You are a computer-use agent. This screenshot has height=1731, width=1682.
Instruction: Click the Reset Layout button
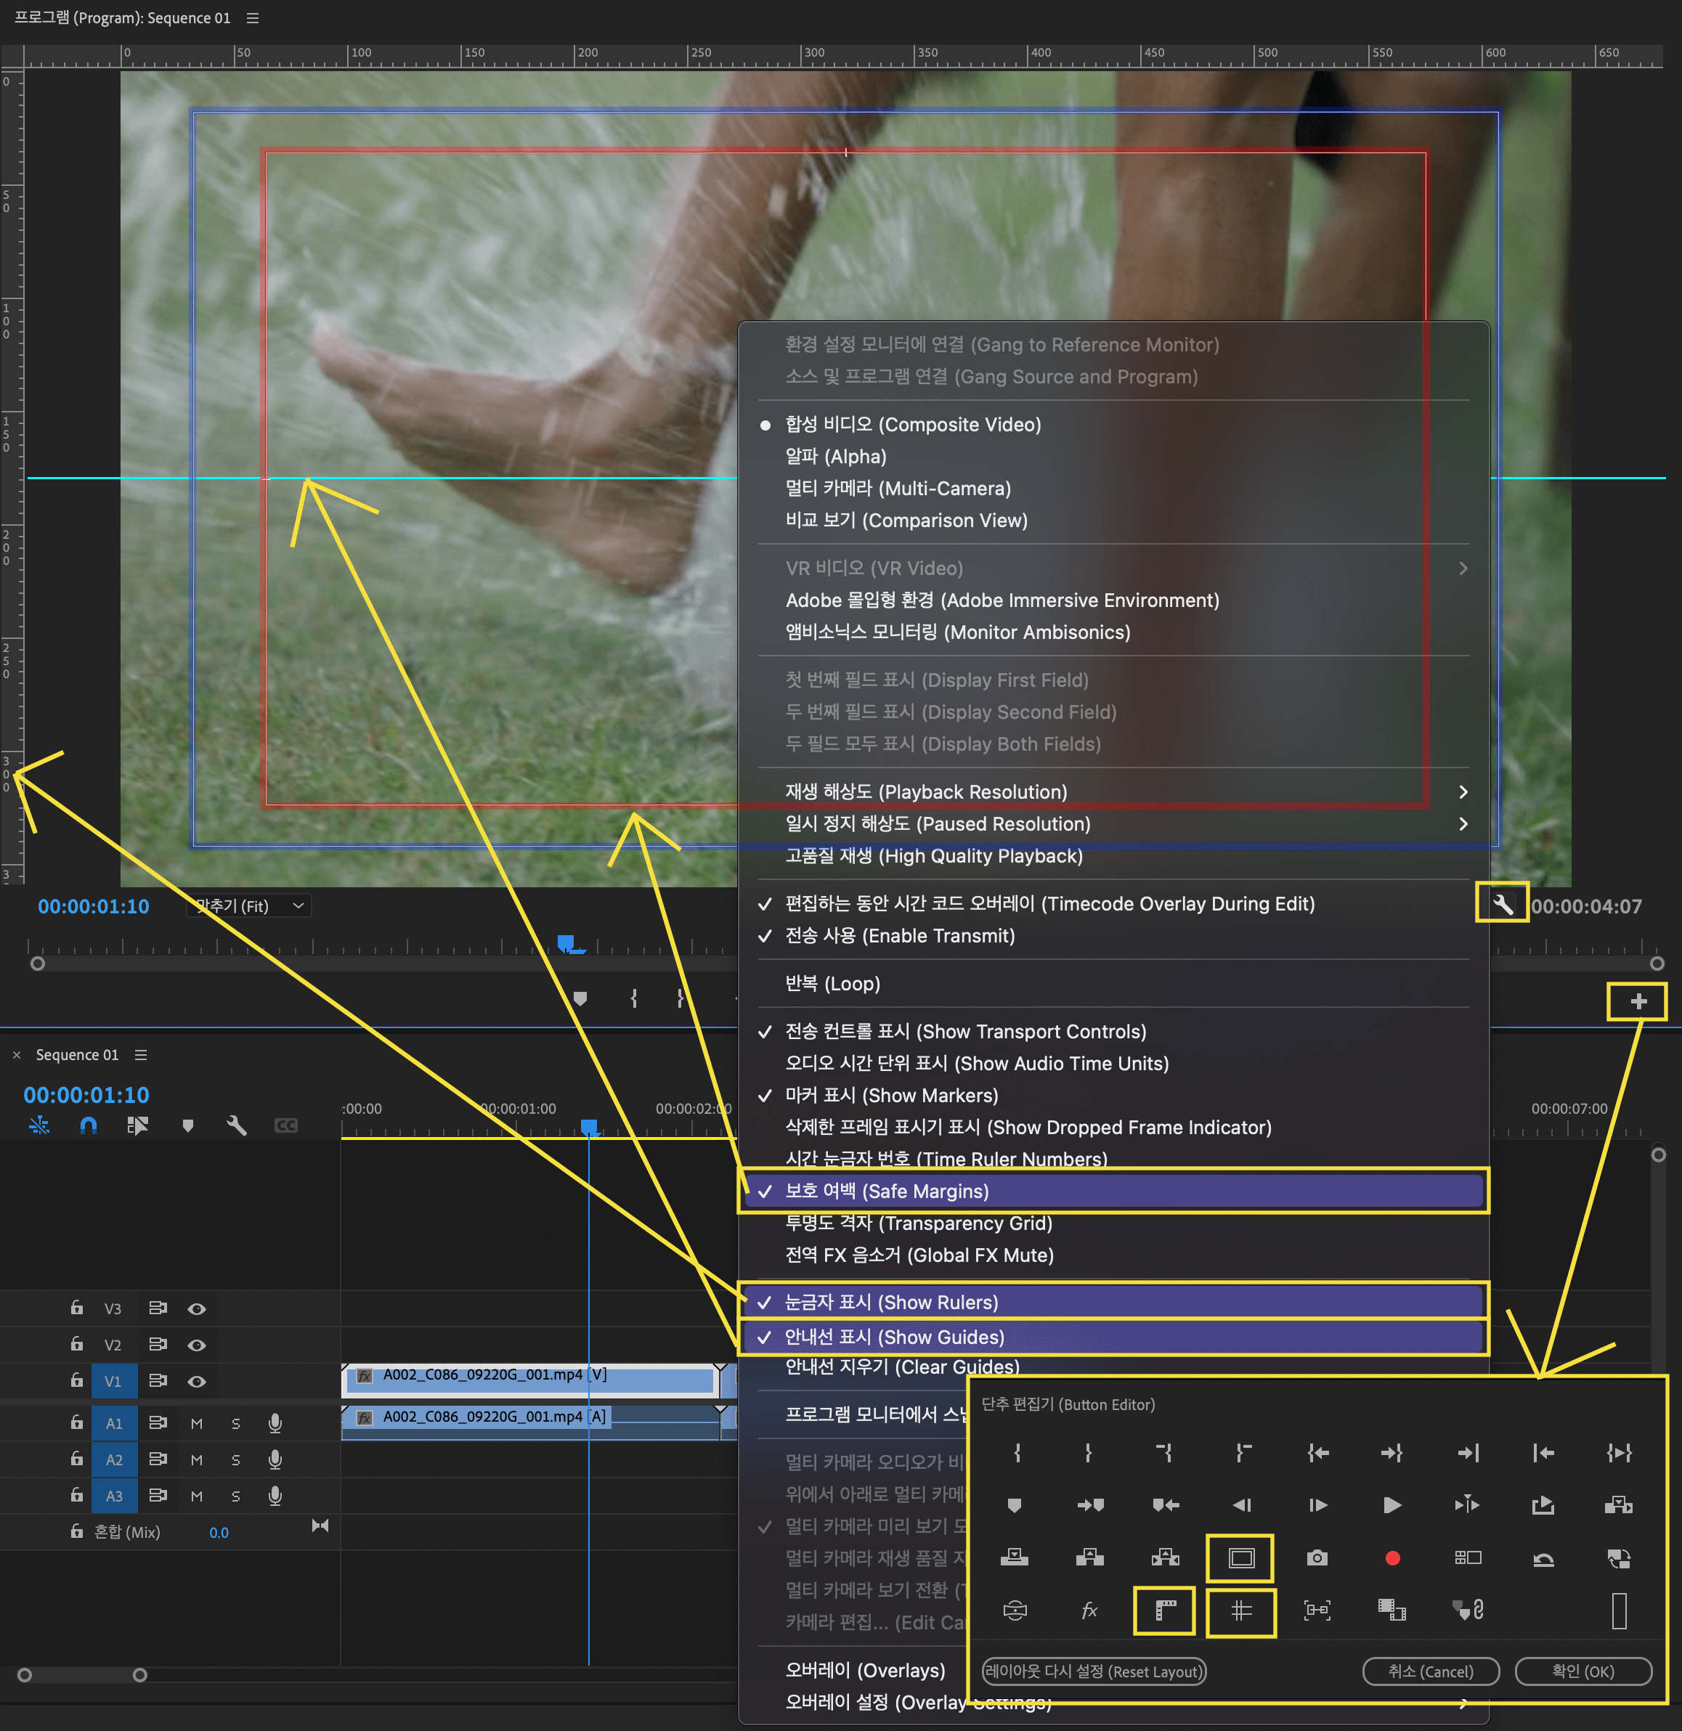point(1094,1671)
